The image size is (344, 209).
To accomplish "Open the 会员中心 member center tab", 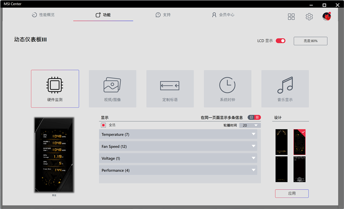I will 223,15.
